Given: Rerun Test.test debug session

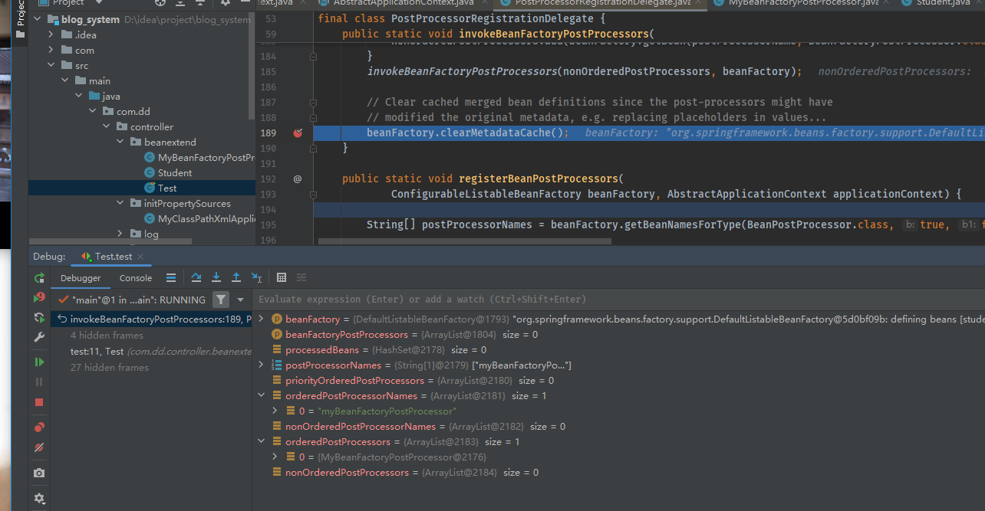Looking at the screenshot, I should coord(39,278).
